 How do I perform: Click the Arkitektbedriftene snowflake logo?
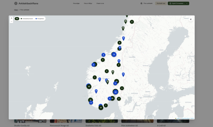pos(16,3)
